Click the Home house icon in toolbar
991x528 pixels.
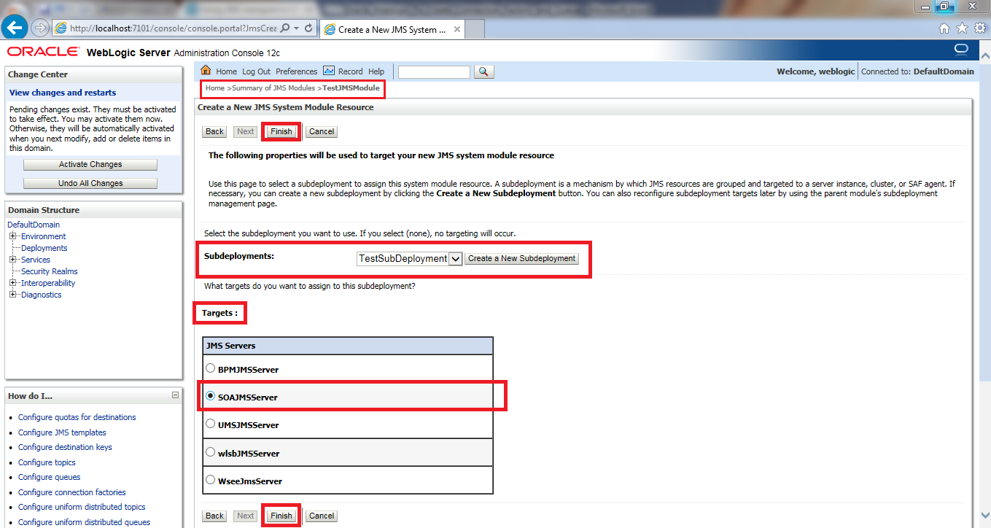(x=206, y=71)
